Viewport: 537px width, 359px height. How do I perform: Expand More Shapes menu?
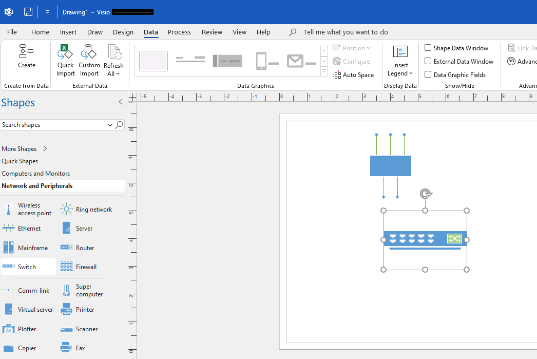[24, 148]
